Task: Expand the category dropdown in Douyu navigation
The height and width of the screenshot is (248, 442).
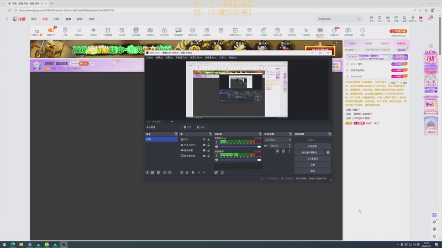Action: click(x=57, y=19)
